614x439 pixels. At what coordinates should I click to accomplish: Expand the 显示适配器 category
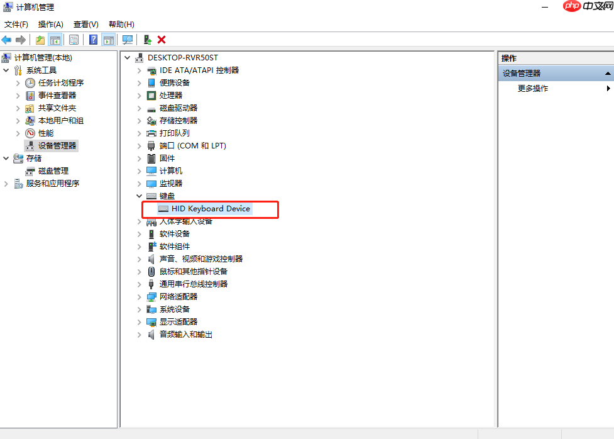tap(139, 321)
